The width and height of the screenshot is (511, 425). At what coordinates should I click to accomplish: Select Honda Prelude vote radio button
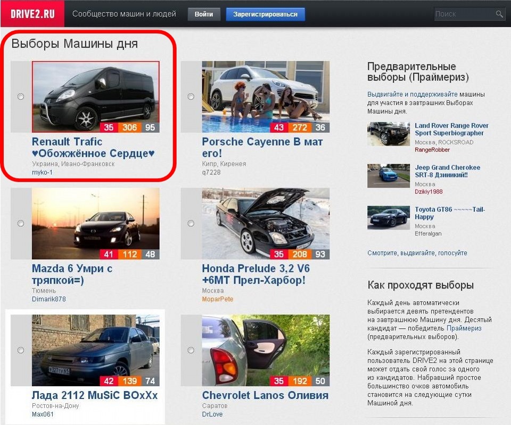tap(191, 224)
